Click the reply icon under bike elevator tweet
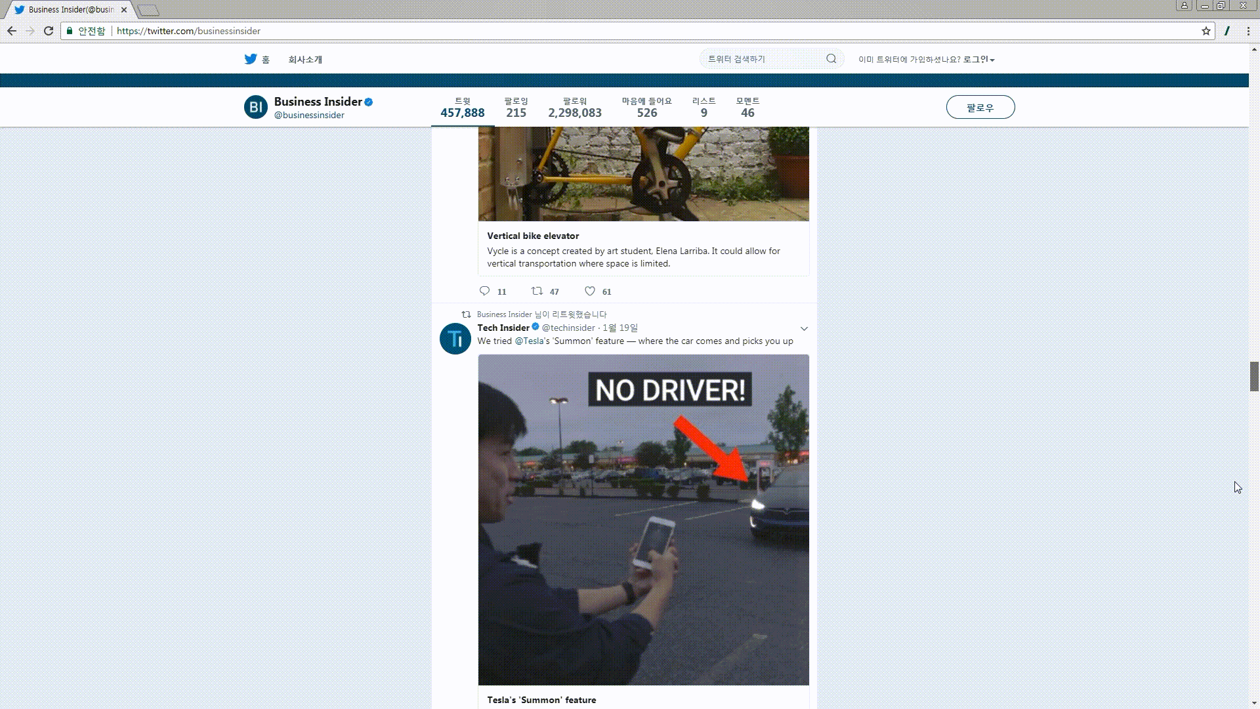The image size is (1260, 709). pyautogui.click(x=484, y=291)
